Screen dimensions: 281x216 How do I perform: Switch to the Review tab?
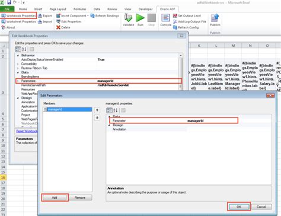tap(112, 9)
